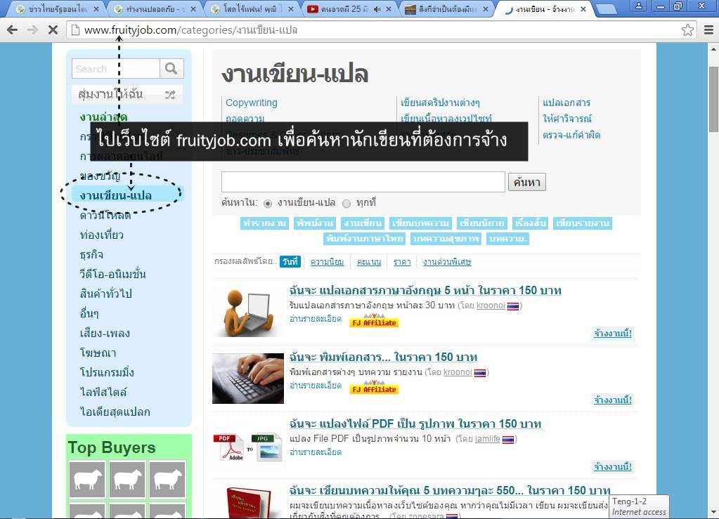Open the Chrome user profile button
Screen dimensions: 719x519
638,6
